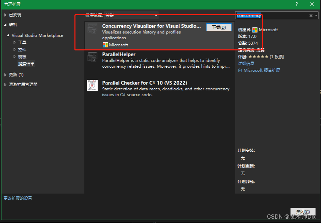
Task: Expand the 工具 category
Action: click(14, 43)
